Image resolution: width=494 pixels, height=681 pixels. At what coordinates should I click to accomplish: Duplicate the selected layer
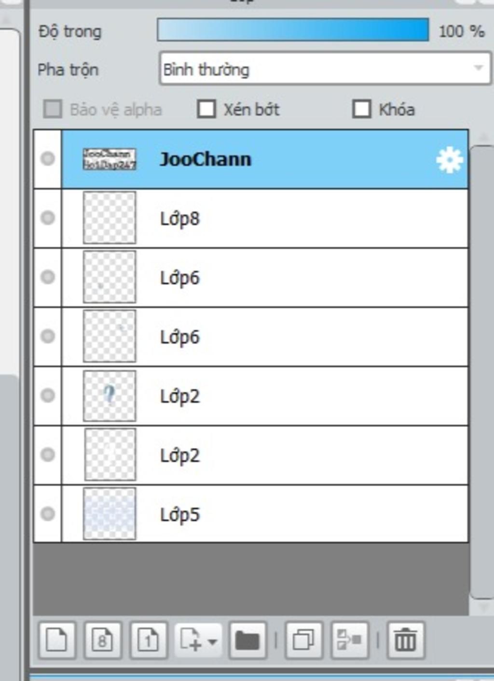(304, 640)
